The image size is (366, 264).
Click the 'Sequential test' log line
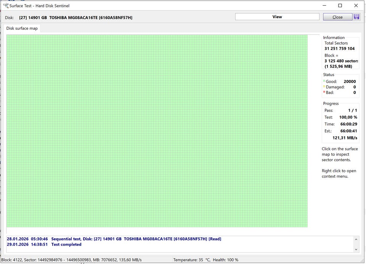coord(114,239)
